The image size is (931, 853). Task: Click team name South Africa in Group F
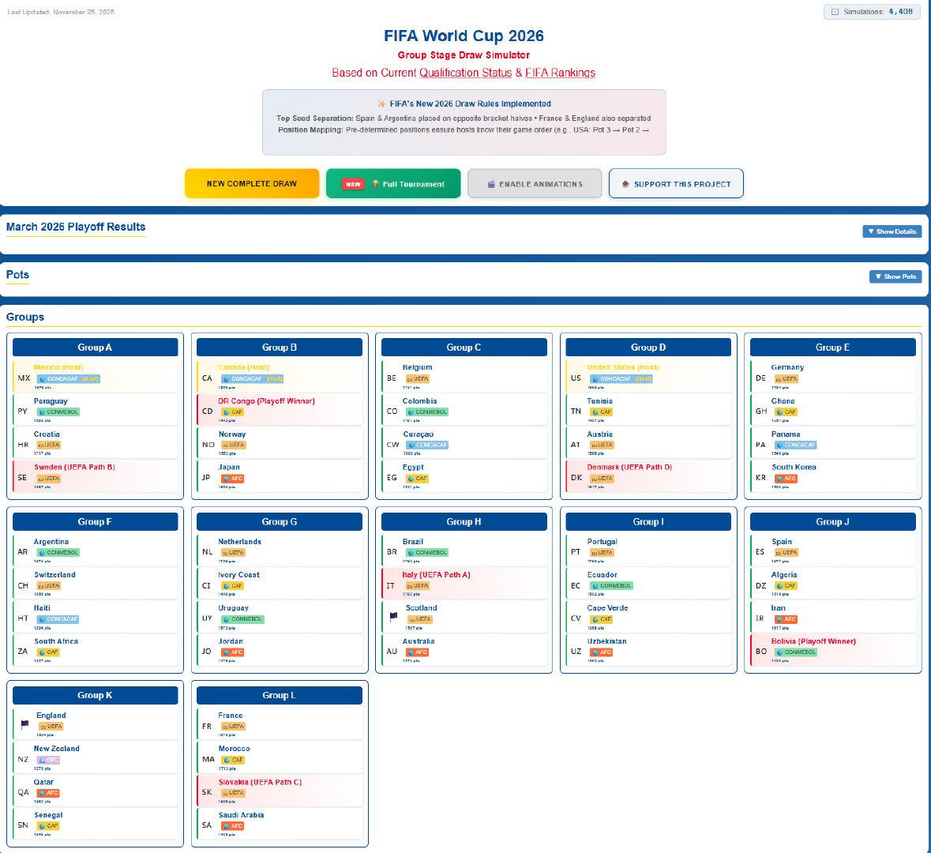click(56, 641)
